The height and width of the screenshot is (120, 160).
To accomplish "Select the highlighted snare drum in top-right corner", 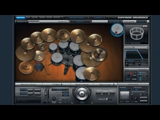I will (117, 30).
